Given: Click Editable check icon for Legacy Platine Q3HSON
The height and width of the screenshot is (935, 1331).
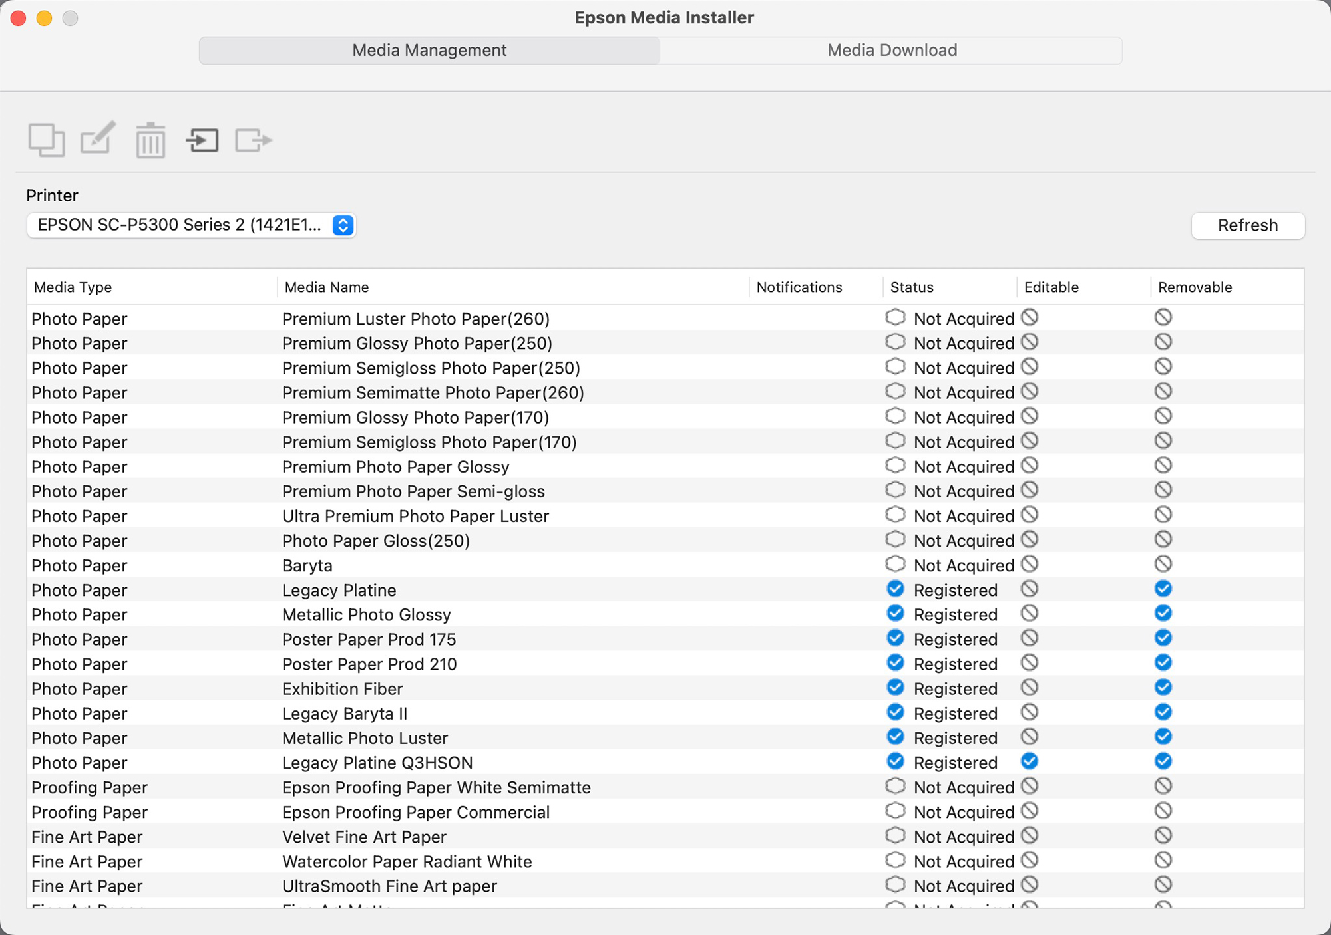Looking at the screenshot, I should pyautogui.click(x=1030, y=761).
